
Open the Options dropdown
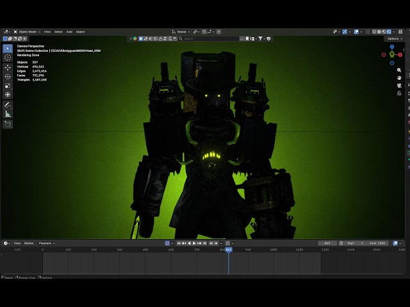[x=395, y=38]
